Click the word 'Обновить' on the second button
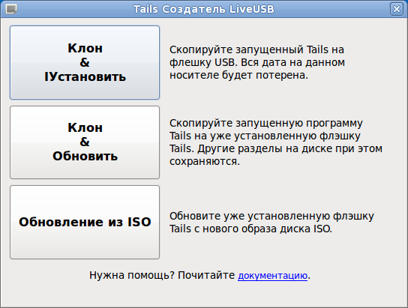This screenshot has width=408, height=308. pyautogui.click(x=85, y=156)
